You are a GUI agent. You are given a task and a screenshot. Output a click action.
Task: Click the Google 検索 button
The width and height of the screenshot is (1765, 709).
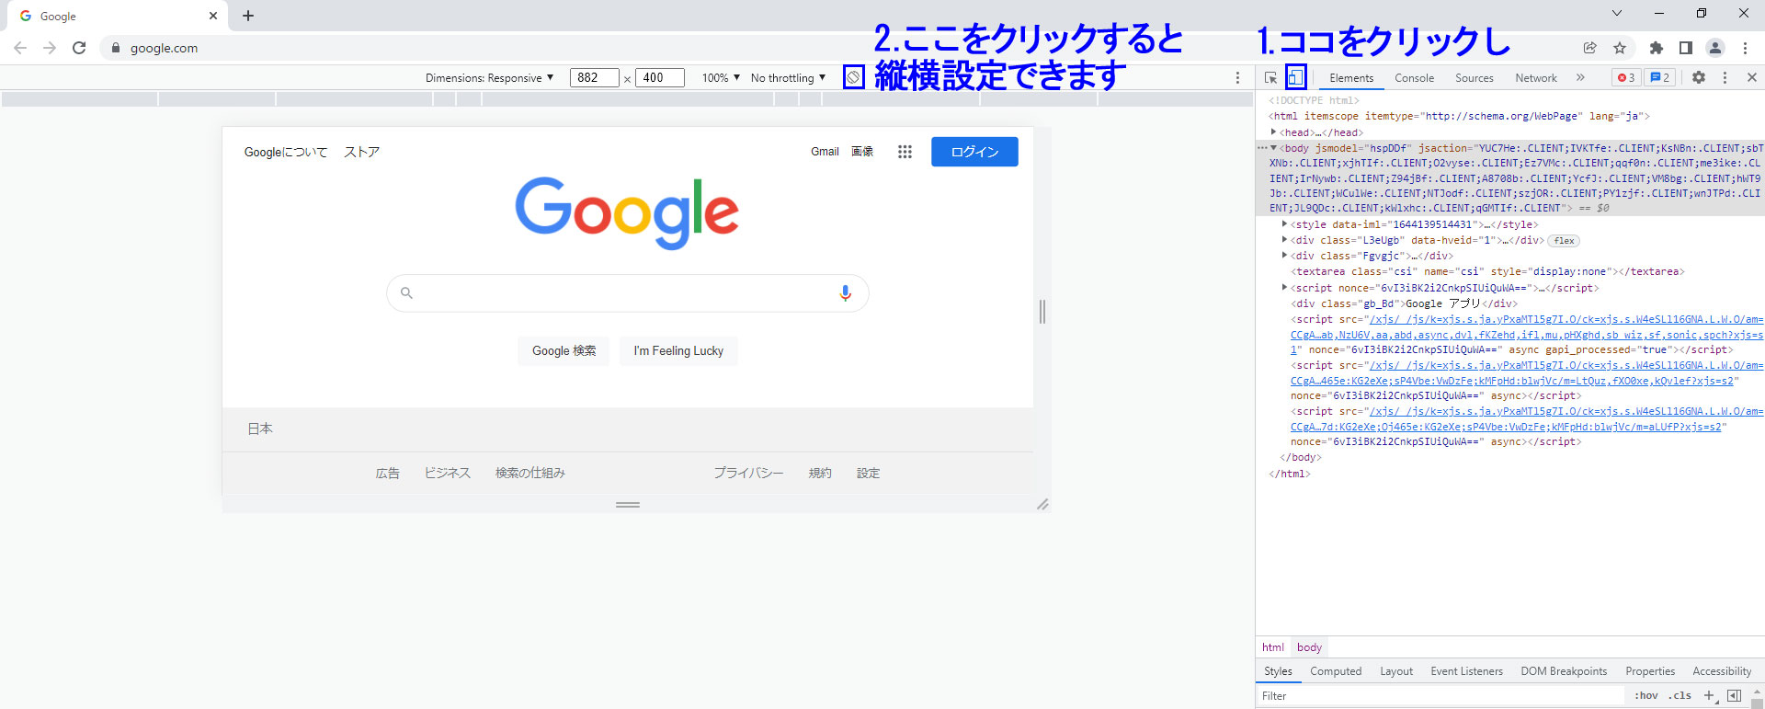(x=564, y=350)
